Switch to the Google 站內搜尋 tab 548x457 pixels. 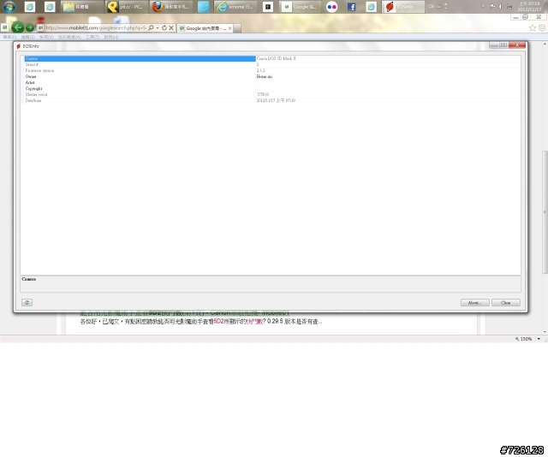pyautogui.click(x=205, y=28)
